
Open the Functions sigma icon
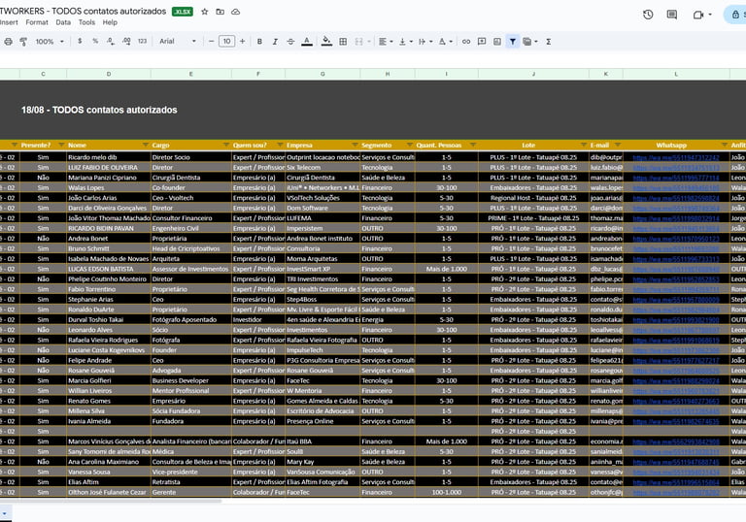click(549, 42)
